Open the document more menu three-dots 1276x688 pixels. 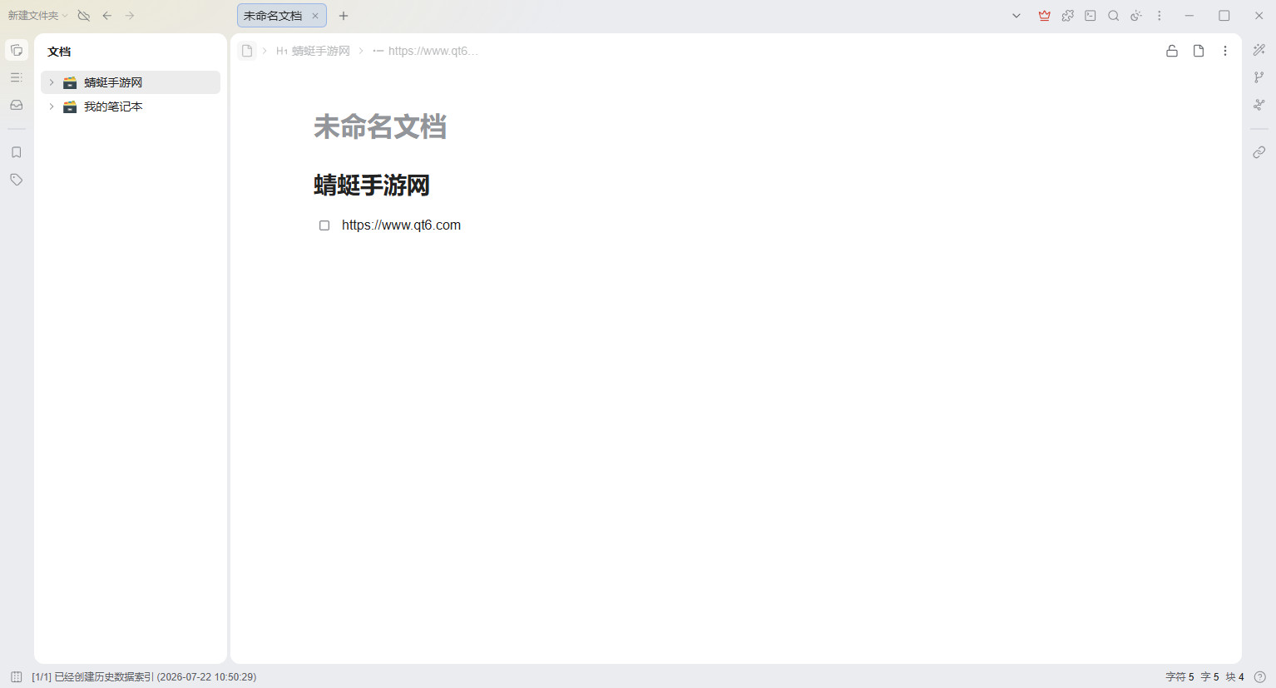tap(1225, 51)
